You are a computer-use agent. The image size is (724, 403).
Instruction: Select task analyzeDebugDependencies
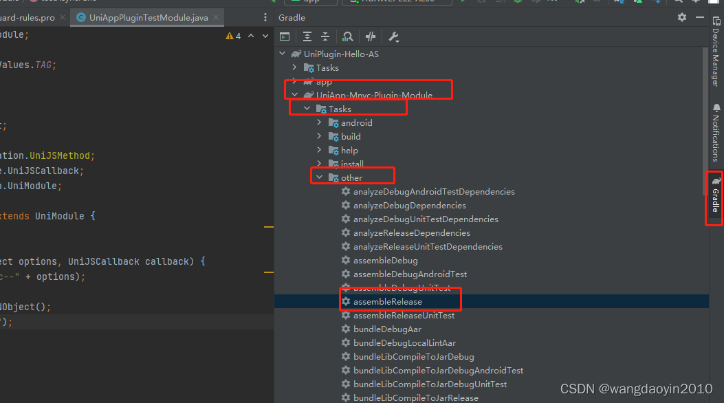point(410,206)
